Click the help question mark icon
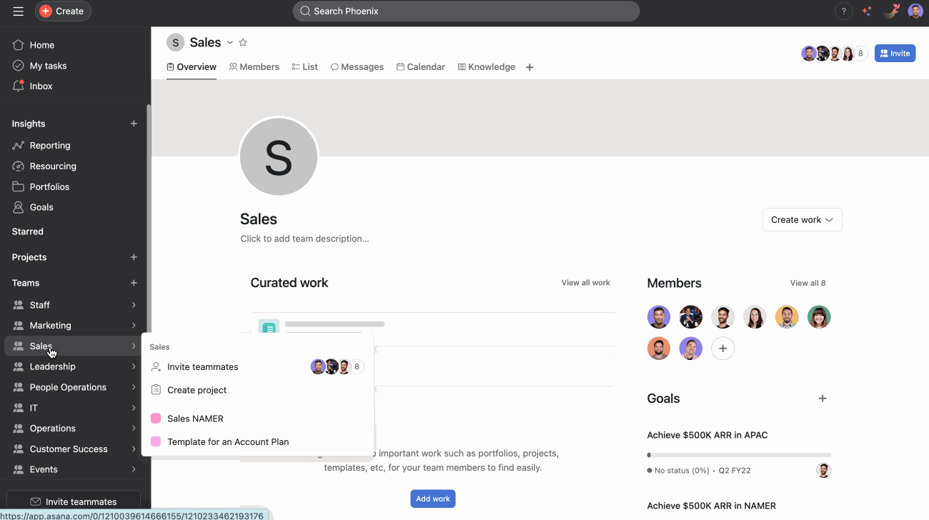Screen dimensions: 929x520 click(844, 11)
